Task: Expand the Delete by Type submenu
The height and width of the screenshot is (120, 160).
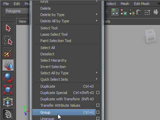Action: pos(67,15)
